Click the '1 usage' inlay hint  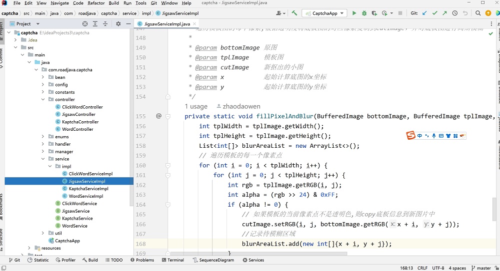pos(196,106)
